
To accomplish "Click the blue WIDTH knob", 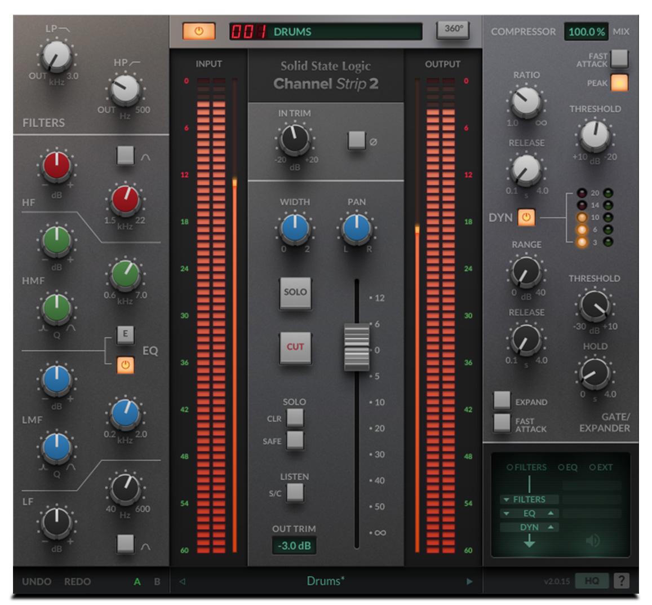I will tap(294, 228).
